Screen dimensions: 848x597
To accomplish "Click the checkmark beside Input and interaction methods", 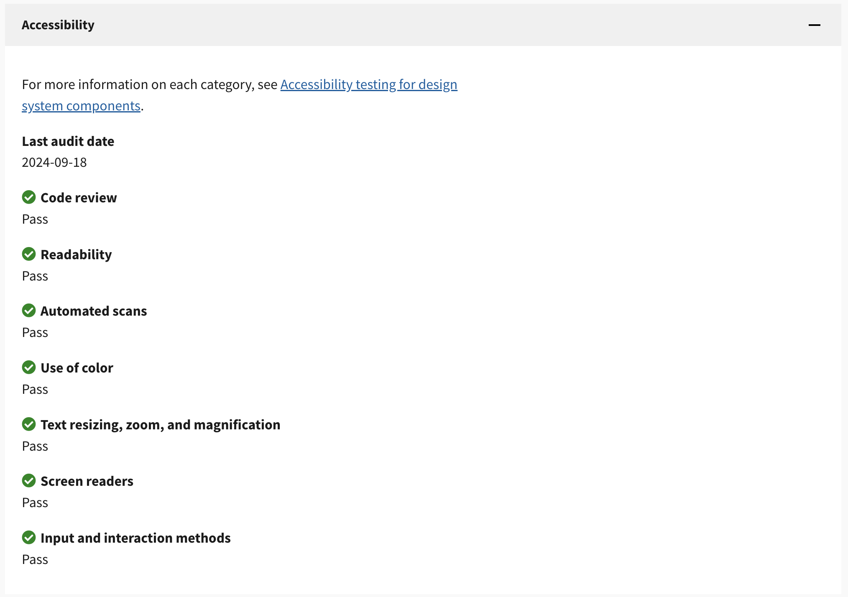I will [29, 538].
